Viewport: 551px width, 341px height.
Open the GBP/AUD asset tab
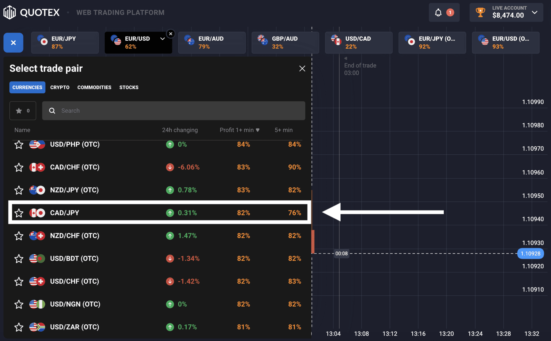click(285, 42)
